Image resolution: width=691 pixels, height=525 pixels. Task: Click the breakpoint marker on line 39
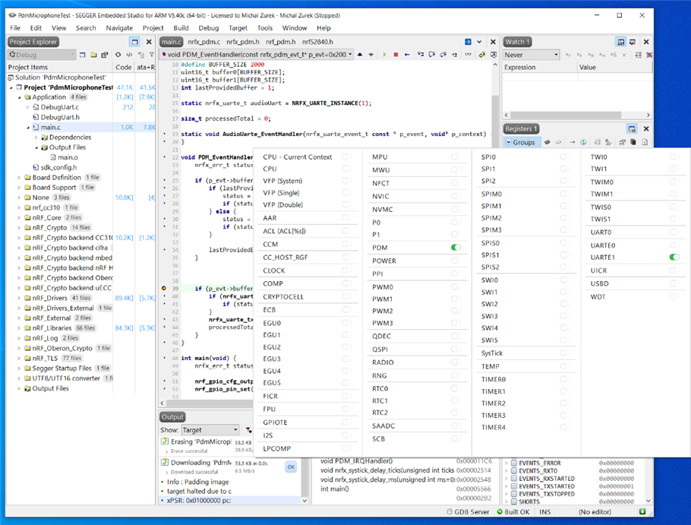tap(164, 289)
